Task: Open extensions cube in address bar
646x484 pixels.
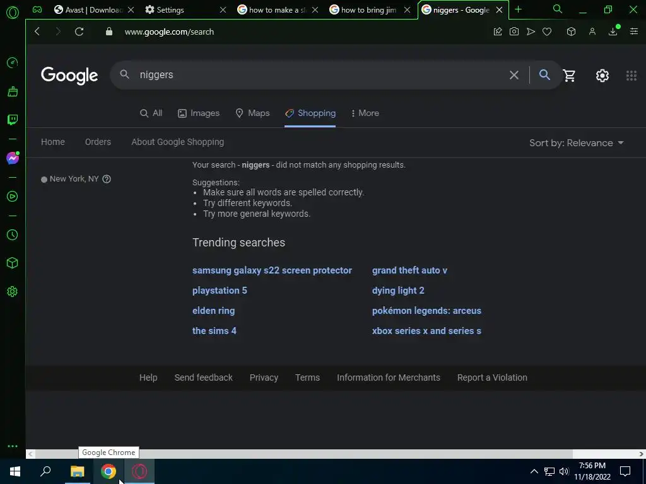Action: (x=571, y=32)
